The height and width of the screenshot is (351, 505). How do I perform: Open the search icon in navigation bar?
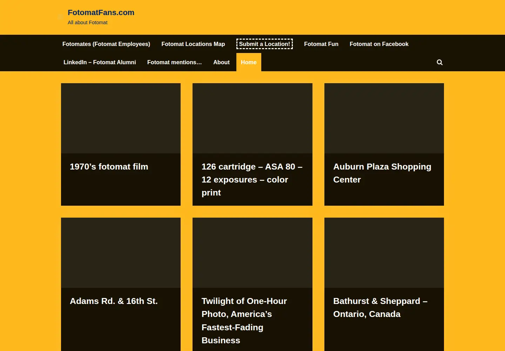point(439,62)
